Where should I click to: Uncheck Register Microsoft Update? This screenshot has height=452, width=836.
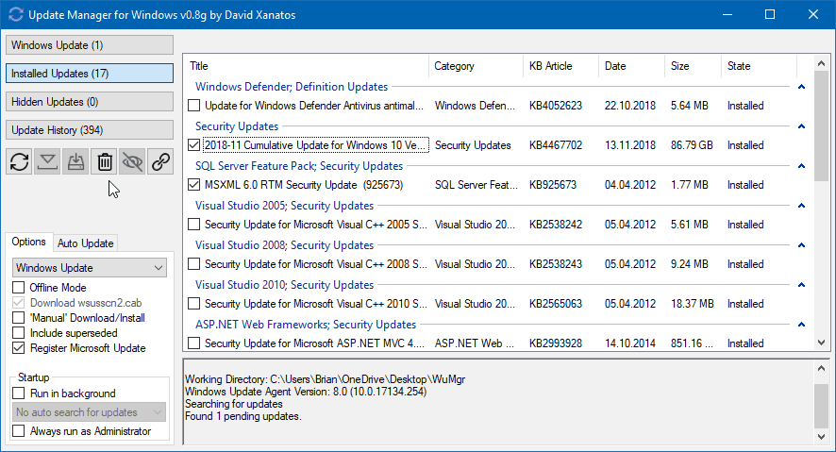coord(19,348)
